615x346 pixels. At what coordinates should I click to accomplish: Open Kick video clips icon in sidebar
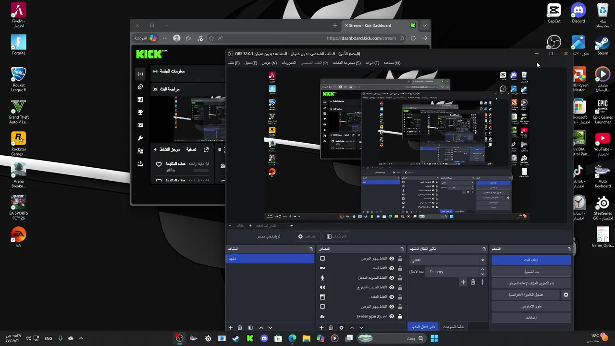pos(140,125)
